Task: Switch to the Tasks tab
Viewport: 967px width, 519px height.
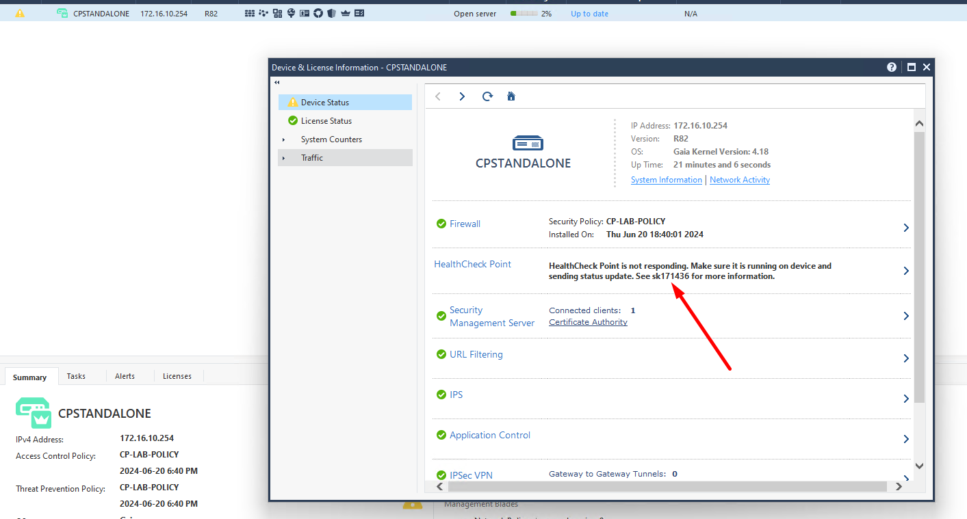Action: pyautogui.click(x=76, y=376)
